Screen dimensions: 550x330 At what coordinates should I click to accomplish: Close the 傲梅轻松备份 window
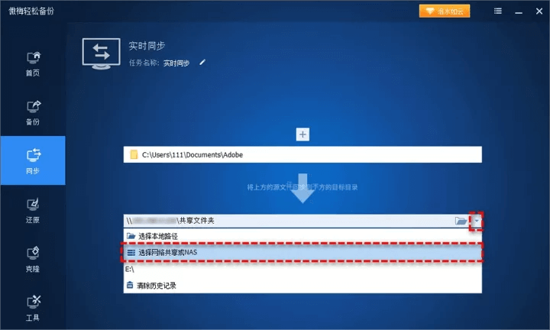539,11
